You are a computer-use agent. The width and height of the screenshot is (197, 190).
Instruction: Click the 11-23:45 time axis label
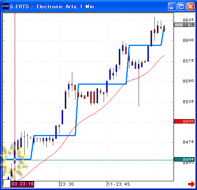pyautogui.click(x=119, y=184)
